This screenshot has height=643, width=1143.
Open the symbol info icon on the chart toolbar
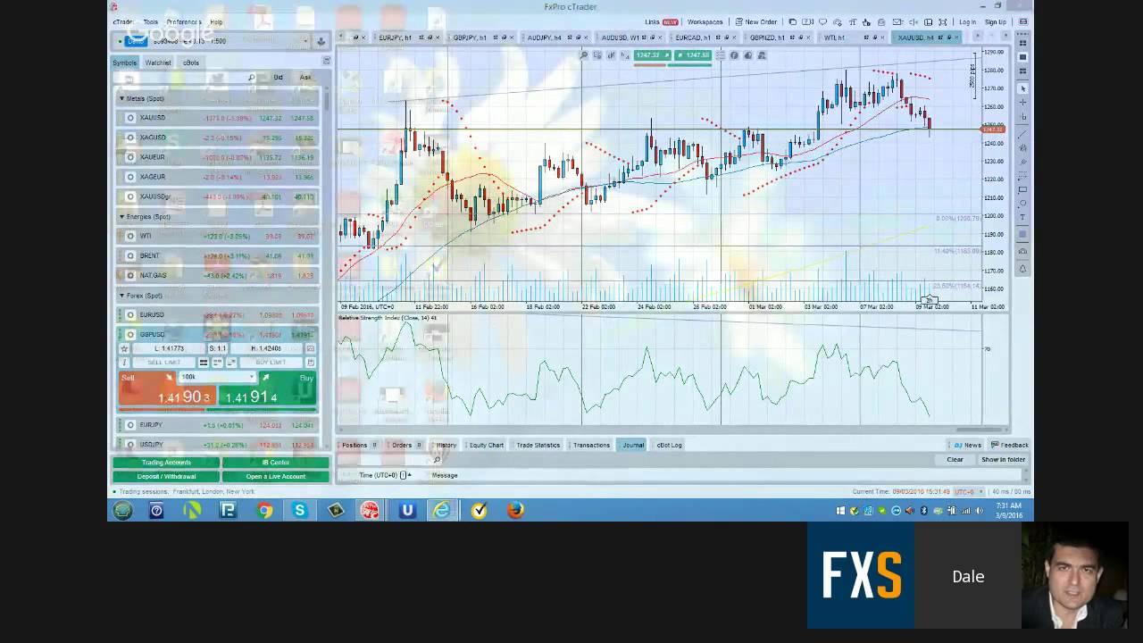tap(734, 55)
